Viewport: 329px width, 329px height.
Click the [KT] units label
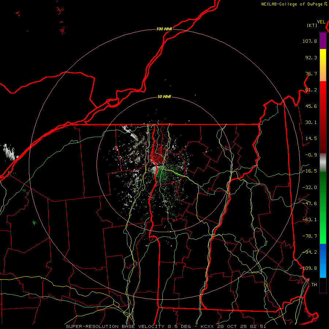click(312, 25)
